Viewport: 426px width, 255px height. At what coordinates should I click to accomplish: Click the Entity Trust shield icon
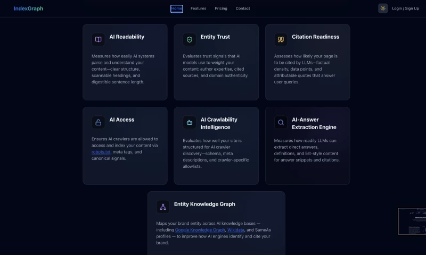[x=190, y=39]
